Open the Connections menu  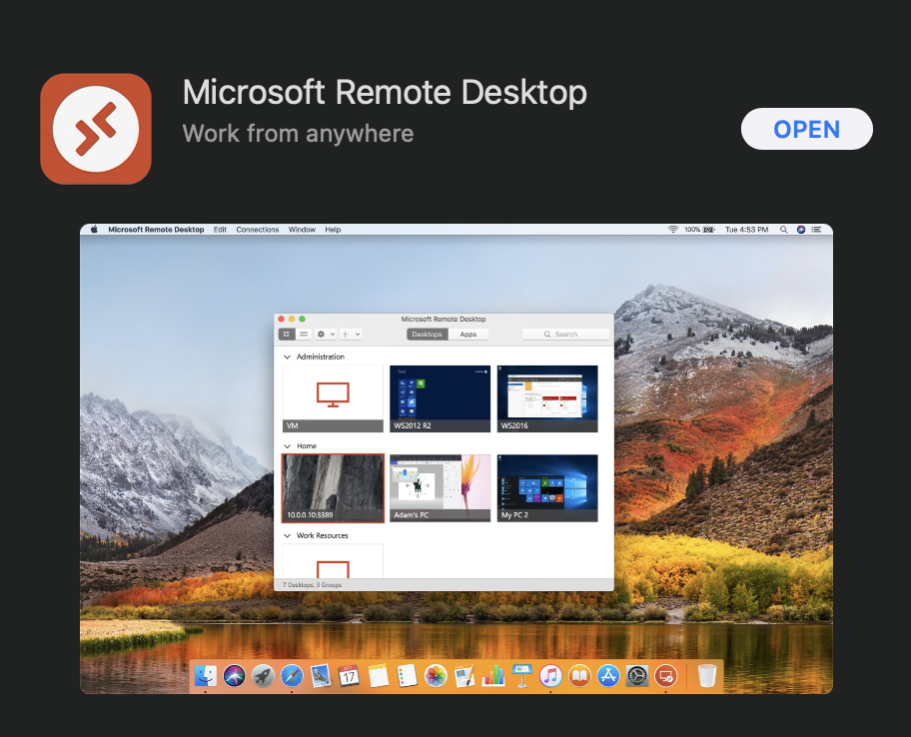coord(258,230)
